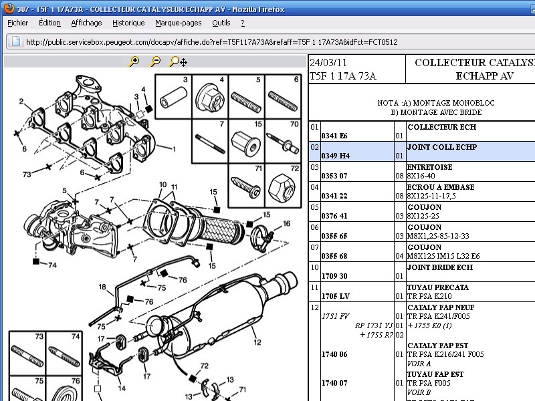Image resolution: width=535 pixels, height=401 pixels.
Task: Click GOUJON in the 0355 65 row
Action: pyautogui.click(x=425, y=227)
